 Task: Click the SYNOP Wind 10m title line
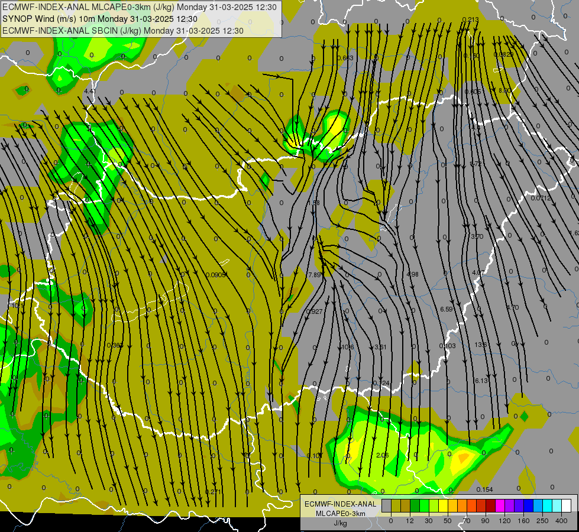[100, 19]
